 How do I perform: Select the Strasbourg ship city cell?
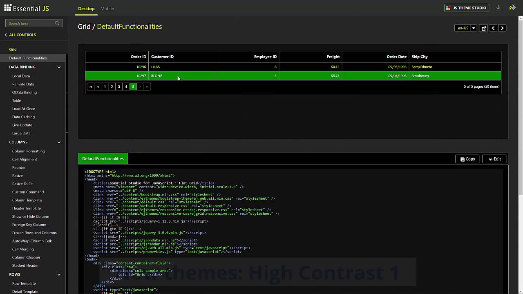click(455, 76)
